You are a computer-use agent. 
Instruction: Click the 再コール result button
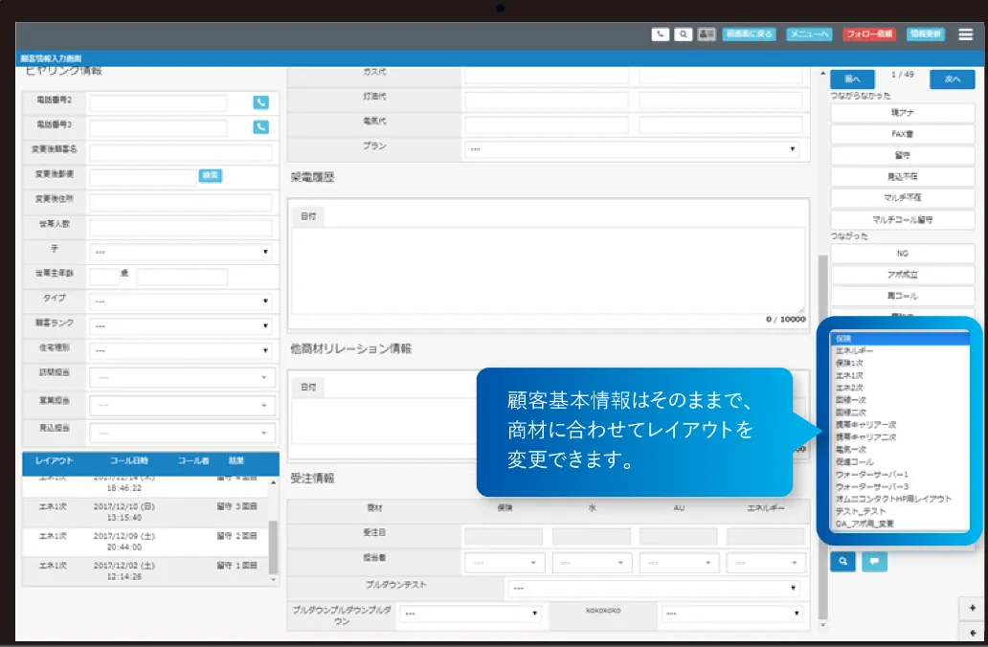902,296
